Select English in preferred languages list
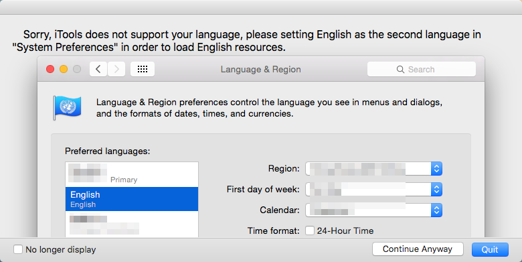The height and width of the screenshot is (262, 522). point(132,199)
